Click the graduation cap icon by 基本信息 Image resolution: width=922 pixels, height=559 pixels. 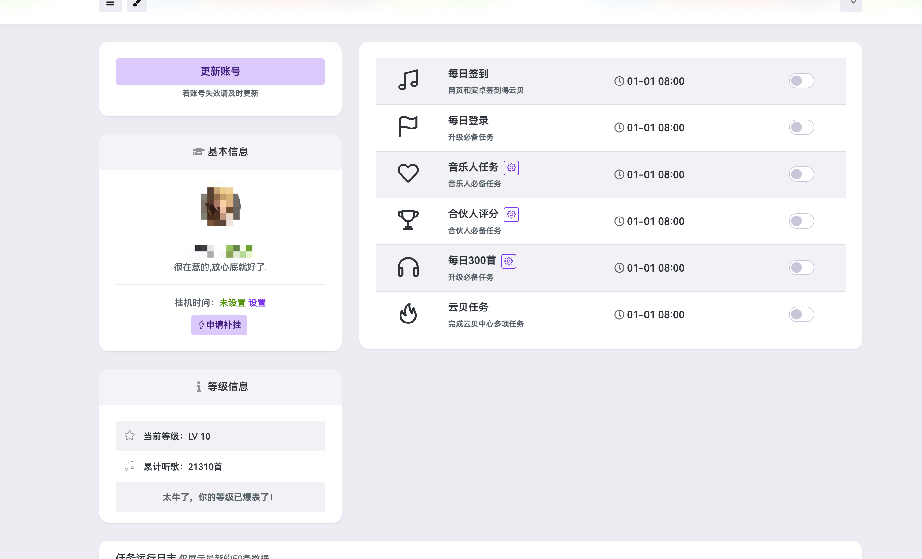(x=198, y=152)
